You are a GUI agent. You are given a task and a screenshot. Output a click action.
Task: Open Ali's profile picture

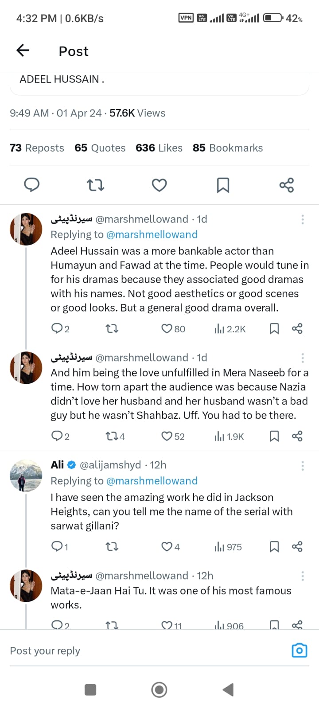point(26,475)
